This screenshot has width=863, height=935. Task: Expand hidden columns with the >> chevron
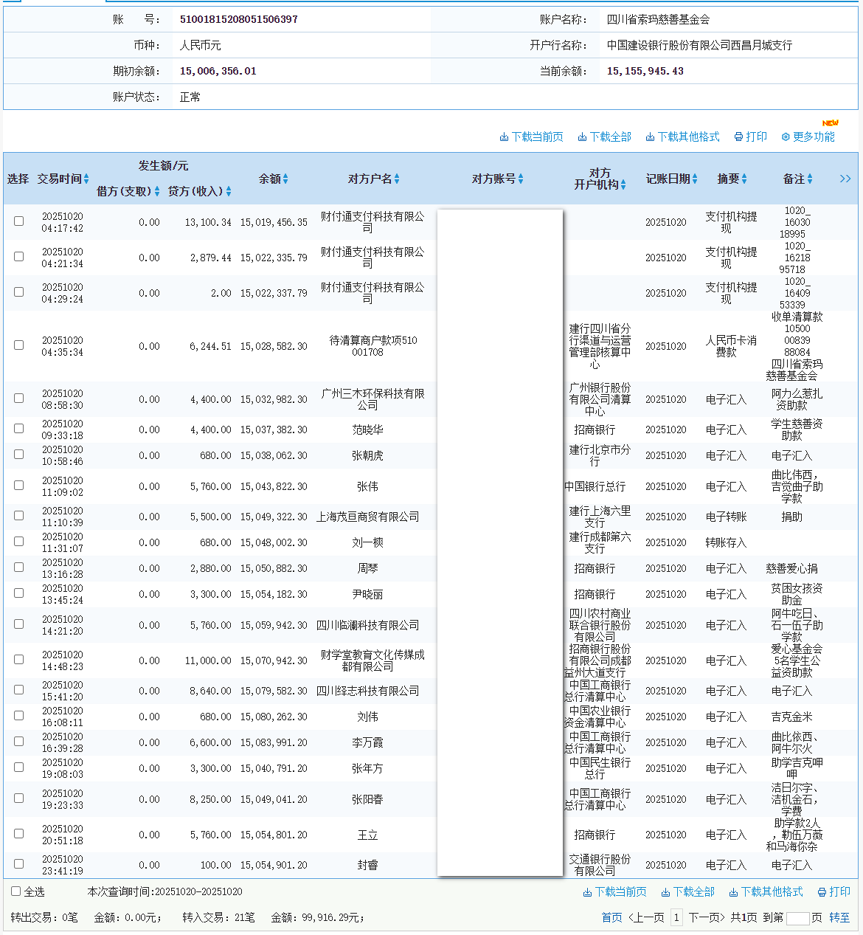point(845,178)
